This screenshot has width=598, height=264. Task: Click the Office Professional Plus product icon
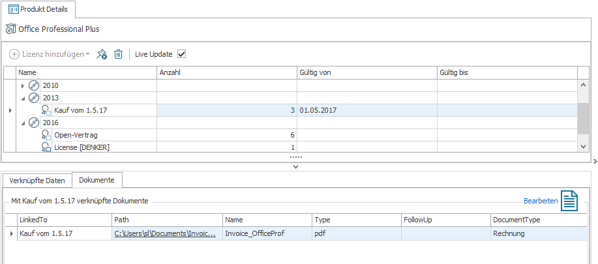click(x=11, y=29)
